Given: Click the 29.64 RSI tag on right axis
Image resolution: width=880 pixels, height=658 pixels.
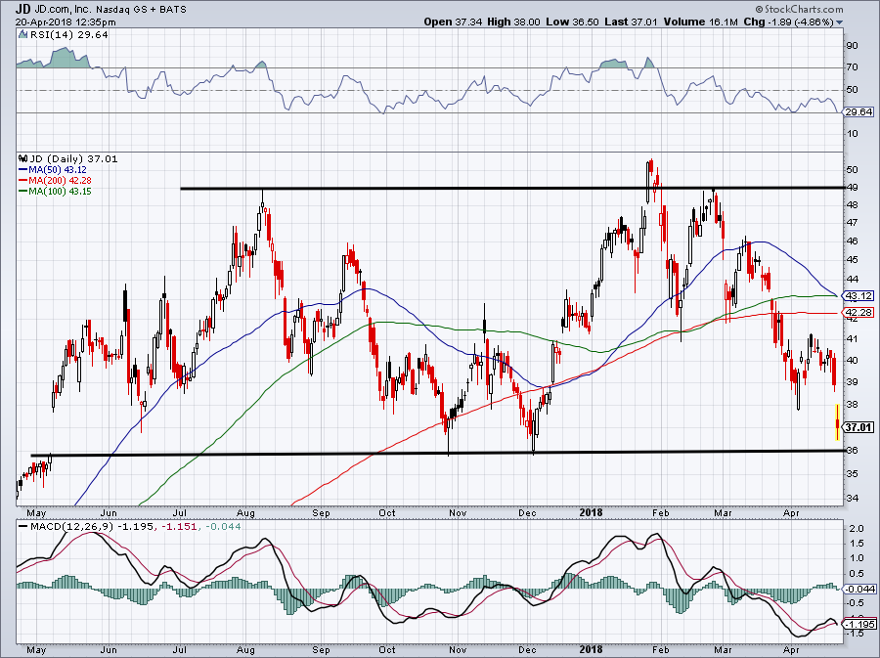Looking at the screenshot, I should pyautogui.click(x=859, y=112).
